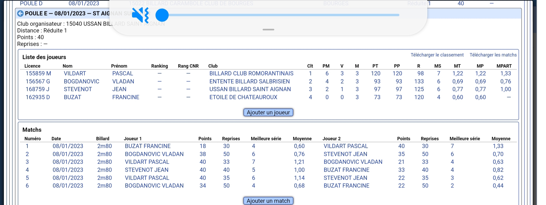This screenshot has height=205, width=546.
Task: Open match number 1 row
Action: coord(268,146)
